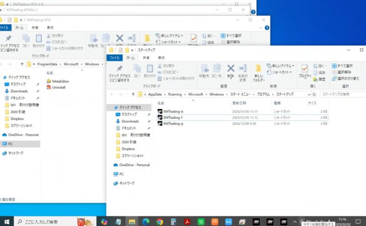
Task: Click 選択の切り替え in スタートアップ ribbon
Action: pos(345,78)
